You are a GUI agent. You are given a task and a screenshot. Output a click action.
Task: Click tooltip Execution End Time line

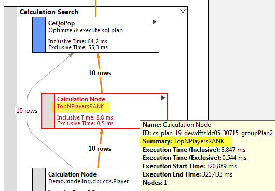(x=188, y=174)
